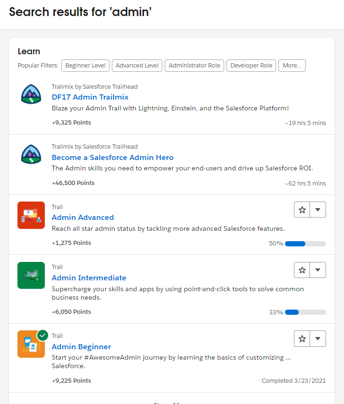Expand the dropdown arrow for Admin Intermediate
The width and height of the screenshot is (344, 404).
click(318, 270)
